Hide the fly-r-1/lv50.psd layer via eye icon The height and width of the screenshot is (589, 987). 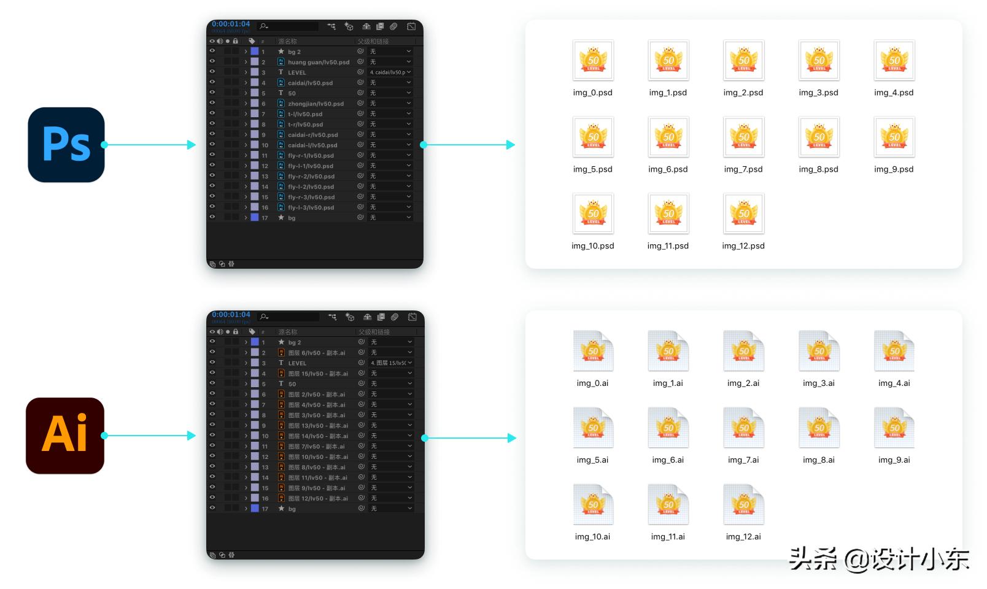(x=212, y=155)
